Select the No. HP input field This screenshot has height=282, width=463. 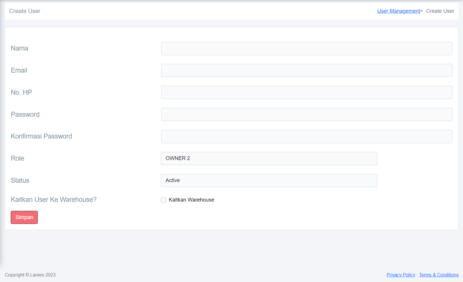coord(307,92)
